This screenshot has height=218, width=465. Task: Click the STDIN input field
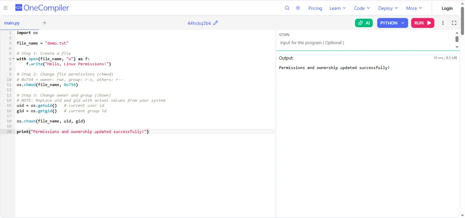tap(366, 43)
